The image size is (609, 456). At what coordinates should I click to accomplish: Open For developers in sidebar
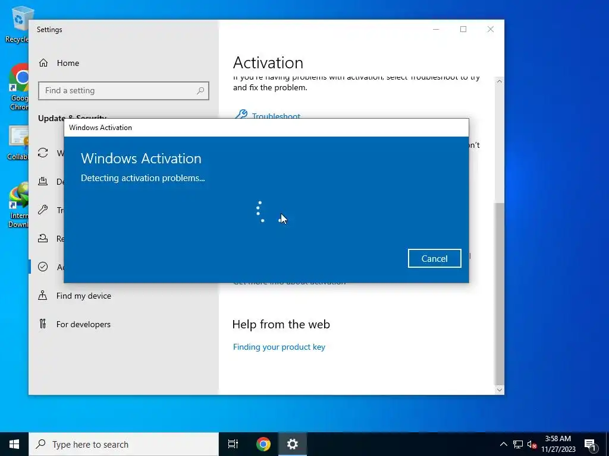click(124, 324)
